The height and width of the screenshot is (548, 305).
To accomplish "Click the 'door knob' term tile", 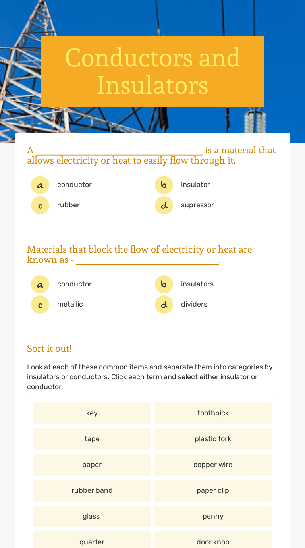I will [213, 540].
